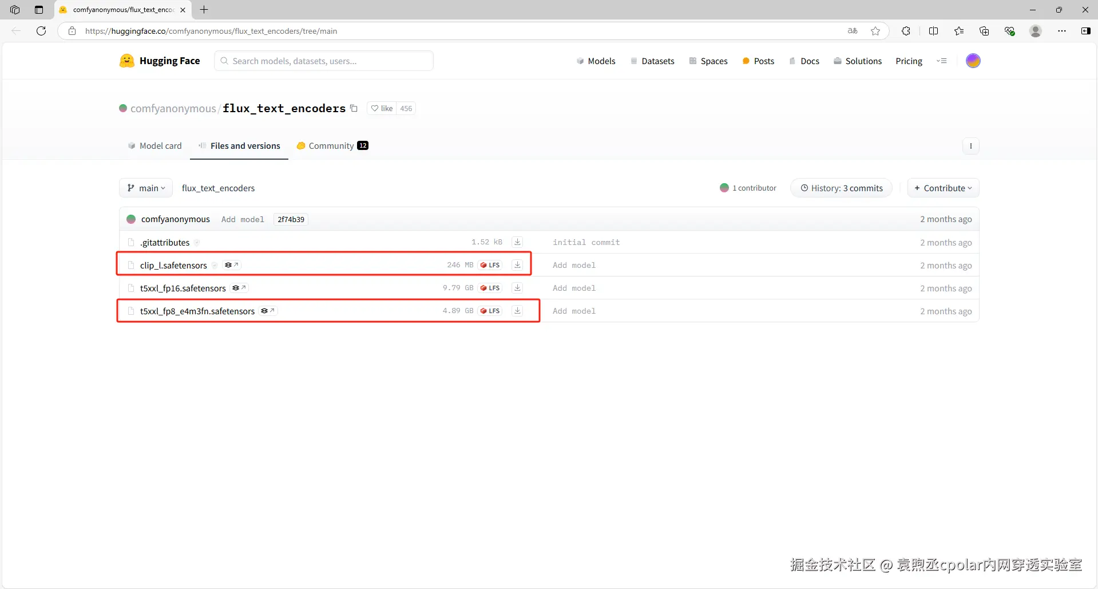Screen dimensions: 1098x589
Task: Open Posts in the top navigation
Action: [x=758, y=61]
